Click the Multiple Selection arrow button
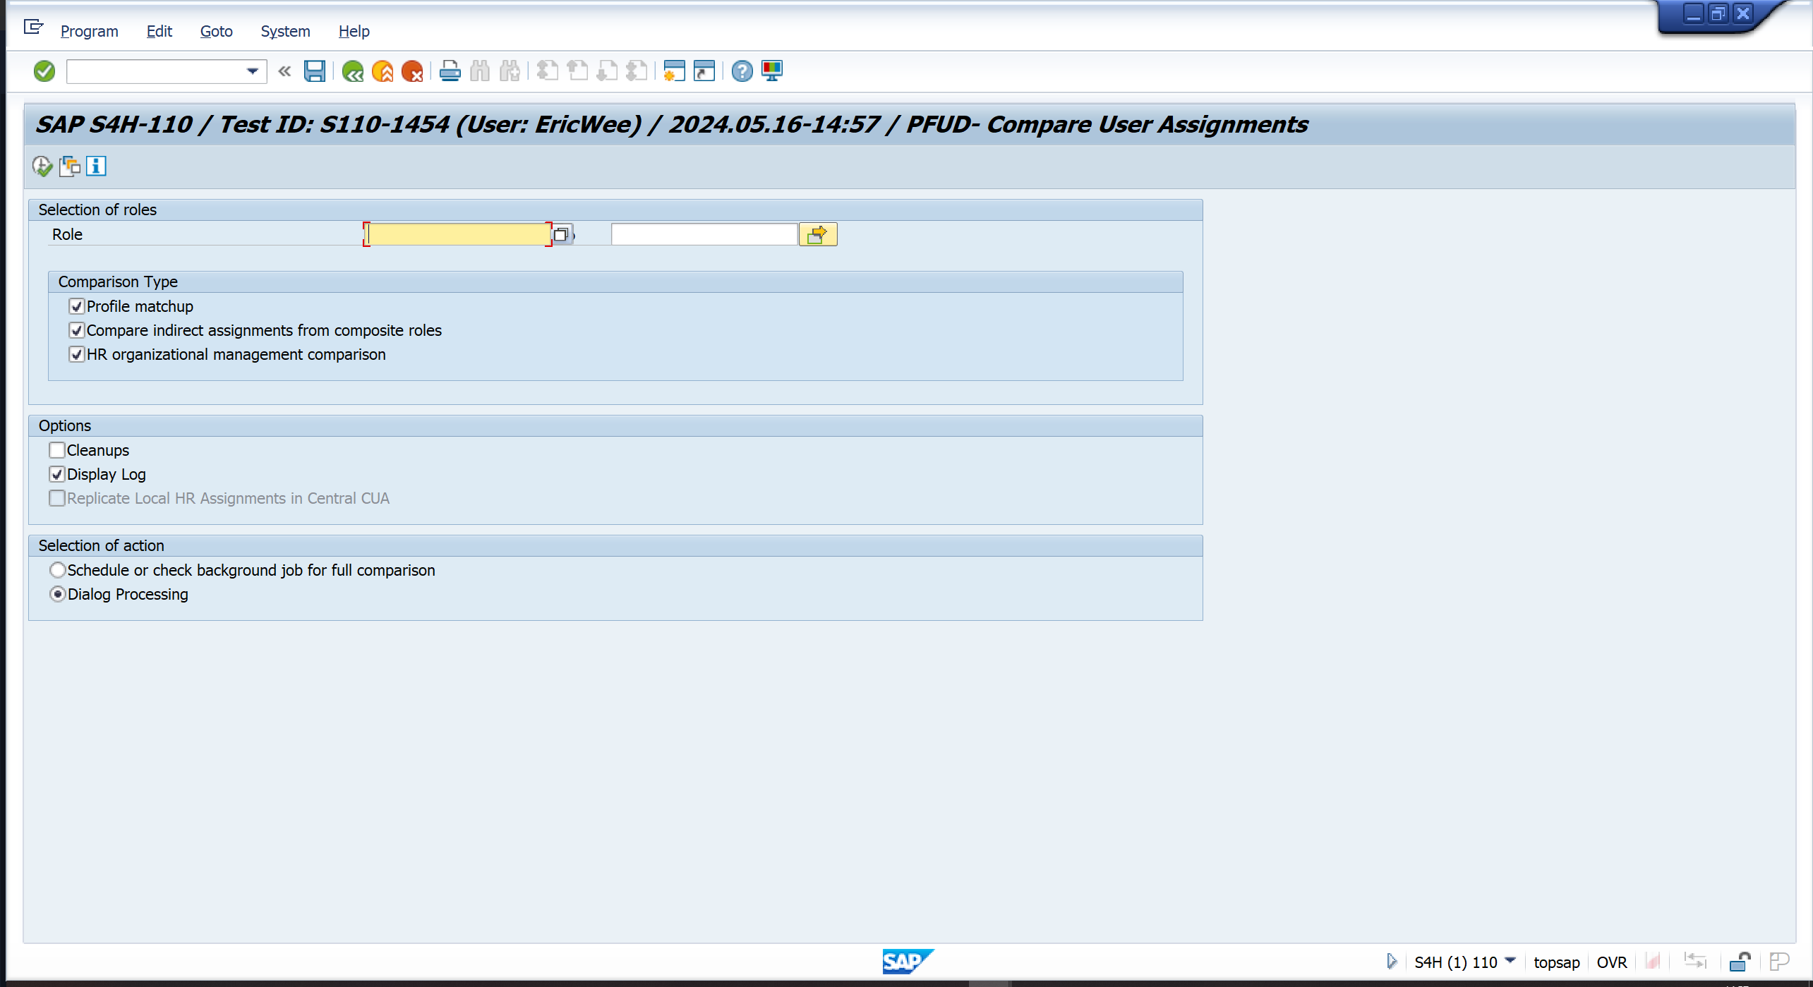1813x987 pixels. click(817, 235)
